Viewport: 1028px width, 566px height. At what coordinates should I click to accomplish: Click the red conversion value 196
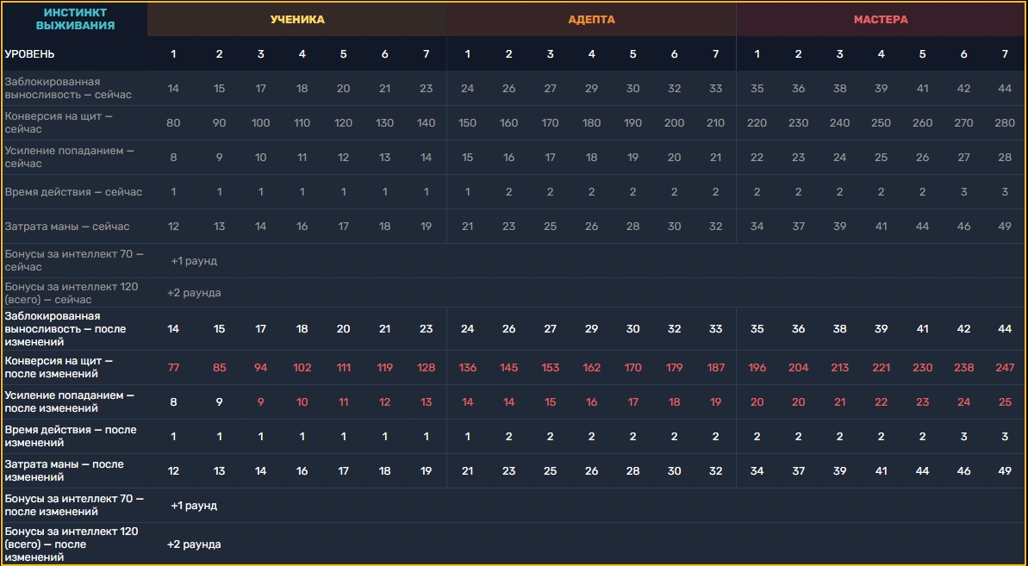(x=757, y=368)
